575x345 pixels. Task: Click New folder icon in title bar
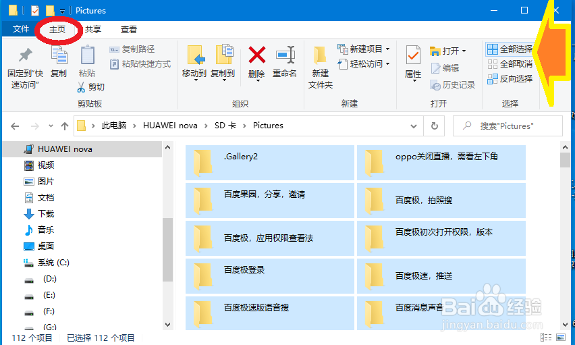pyautogui.click(x=49, y=10)
